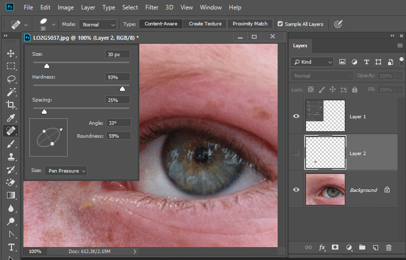Select the Move tool
Viewport: 406px width, 260px height.
(11, 54)
